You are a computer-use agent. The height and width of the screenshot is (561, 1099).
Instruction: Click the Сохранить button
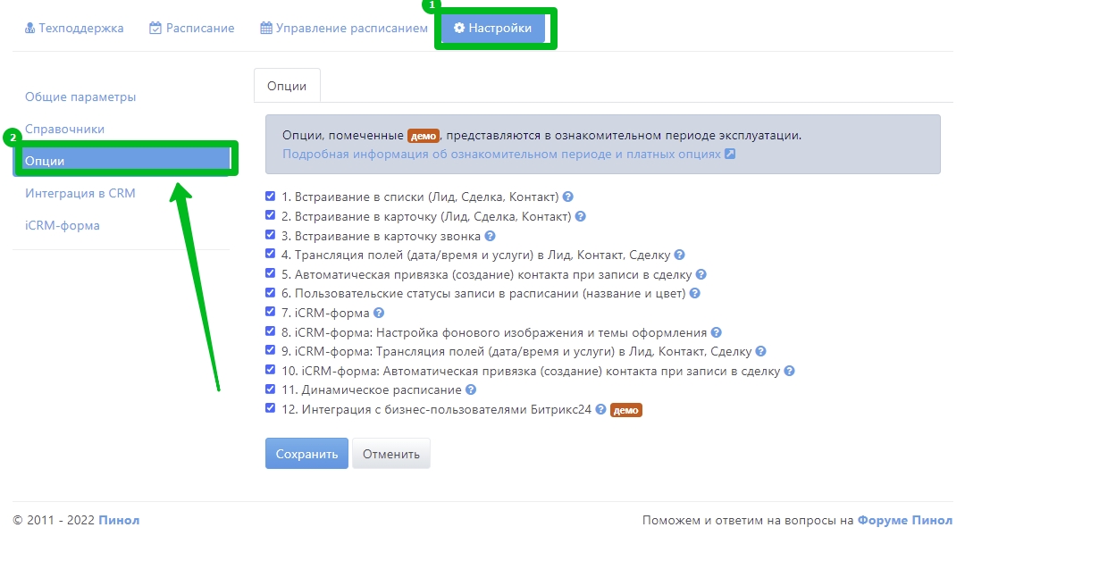pos(306,454)
